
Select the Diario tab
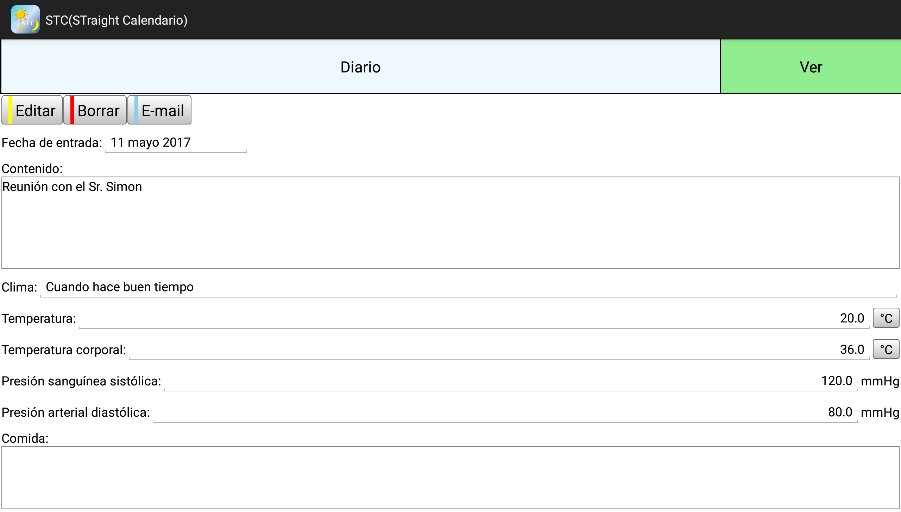(x=360, y=67)
